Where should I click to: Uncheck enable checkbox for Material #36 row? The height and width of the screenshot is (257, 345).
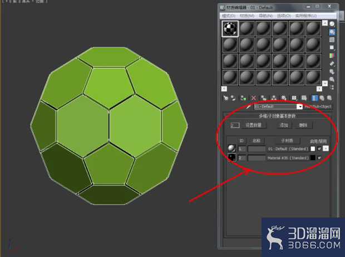click(x=319, y=158)
